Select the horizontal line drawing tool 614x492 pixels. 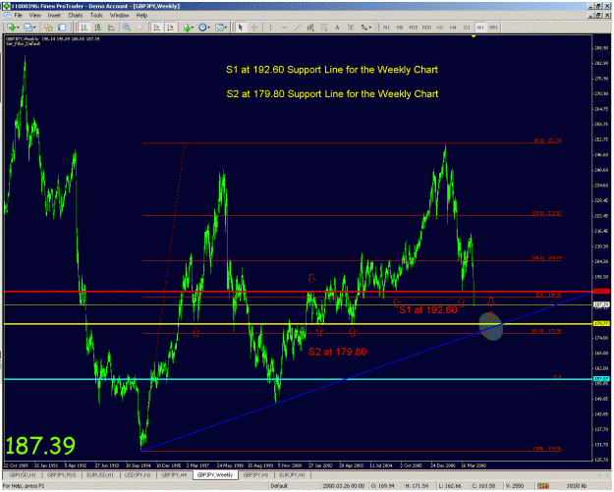coord(284,27)
